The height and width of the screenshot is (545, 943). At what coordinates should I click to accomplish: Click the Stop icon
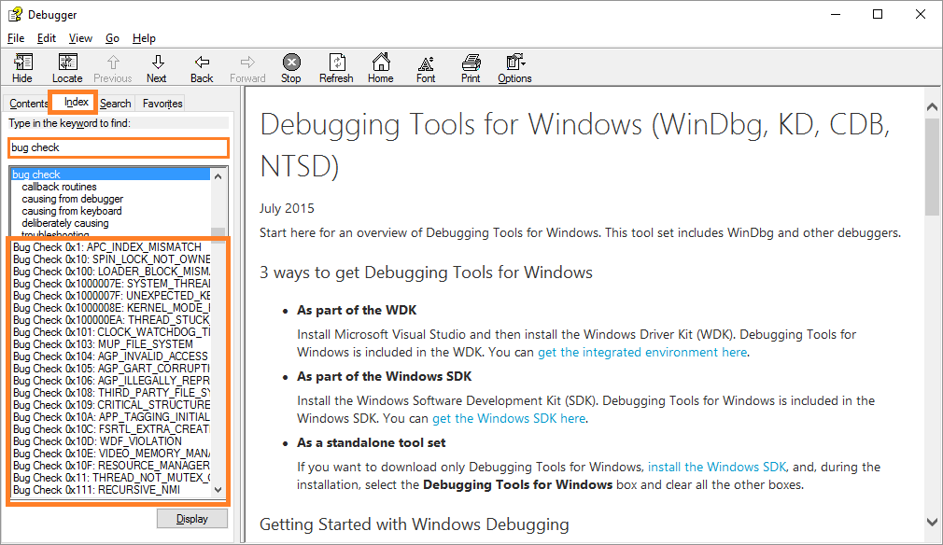pyautogui.click(x=291, y=62)
